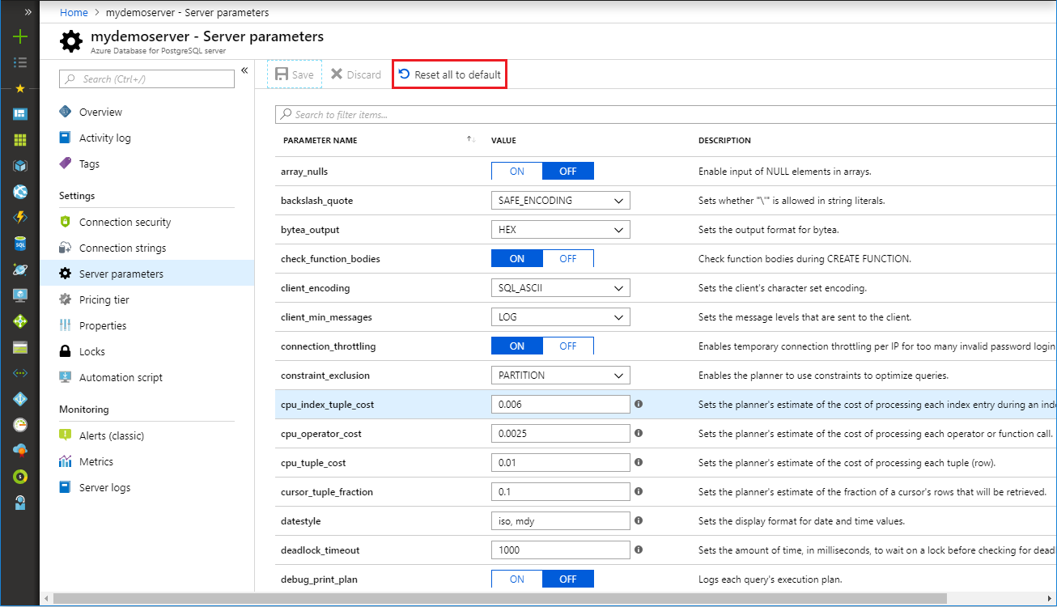Image resolution: width=1057 pixels, height=607 pixels.
Task: Open Connection security settings
Action: pyautogui.click(x=125, y=222)
